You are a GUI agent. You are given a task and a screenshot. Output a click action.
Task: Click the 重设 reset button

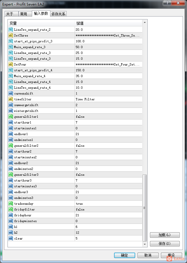point(171,255)
